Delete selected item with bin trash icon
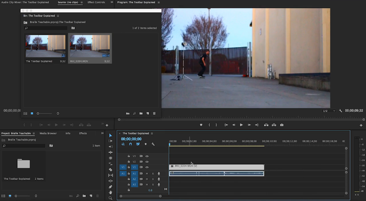This screenshot has height=201, width=366. [154, 113]
